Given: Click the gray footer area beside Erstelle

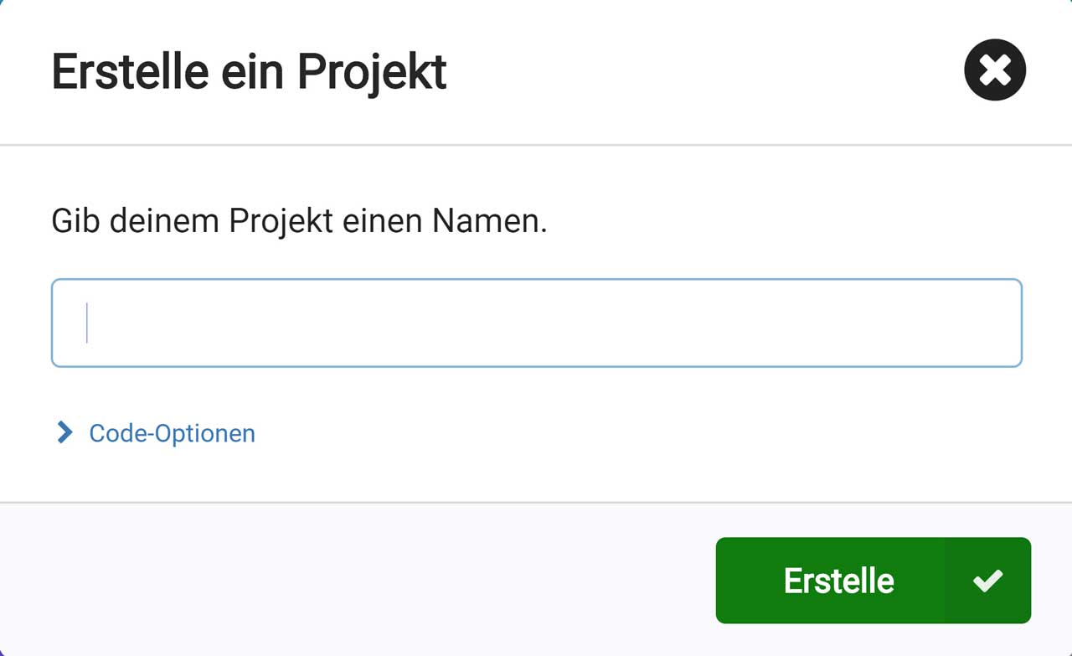Looking at the screenshot, I should (358, 580).
